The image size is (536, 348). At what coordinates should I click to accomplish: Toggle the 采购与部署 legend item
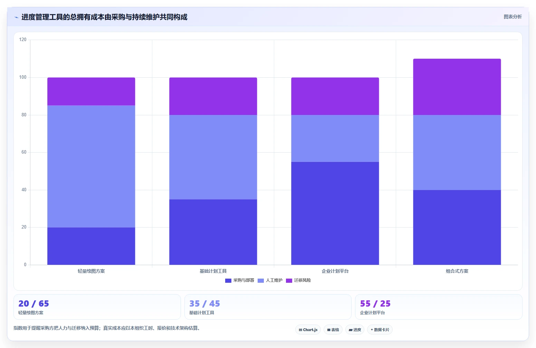coord(240,280)
